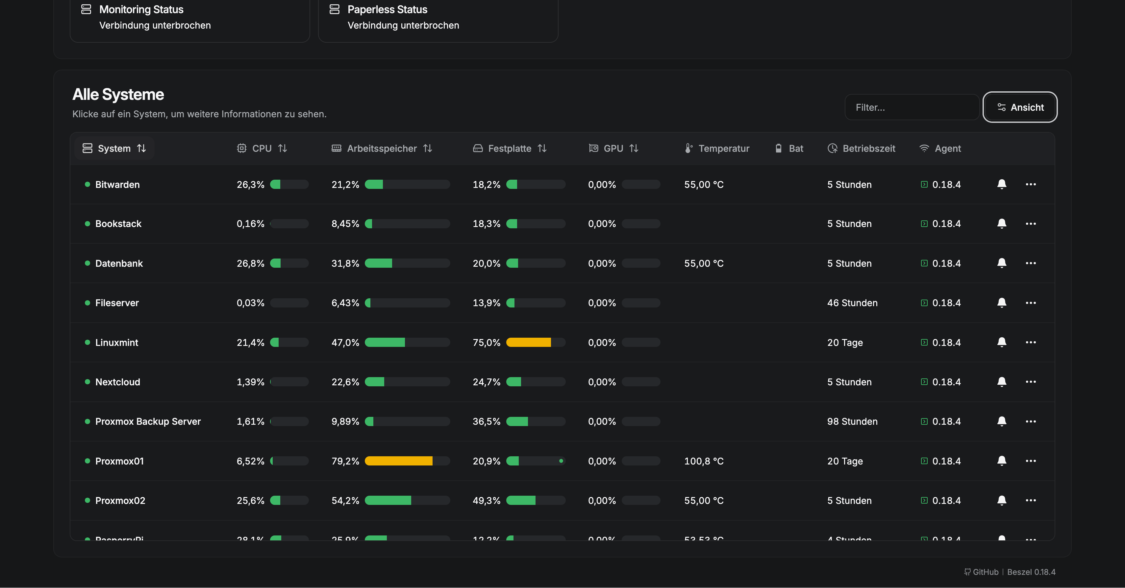
Task: Click the clock icon next to Betriebszeit
Action: [x=832, y=148]
